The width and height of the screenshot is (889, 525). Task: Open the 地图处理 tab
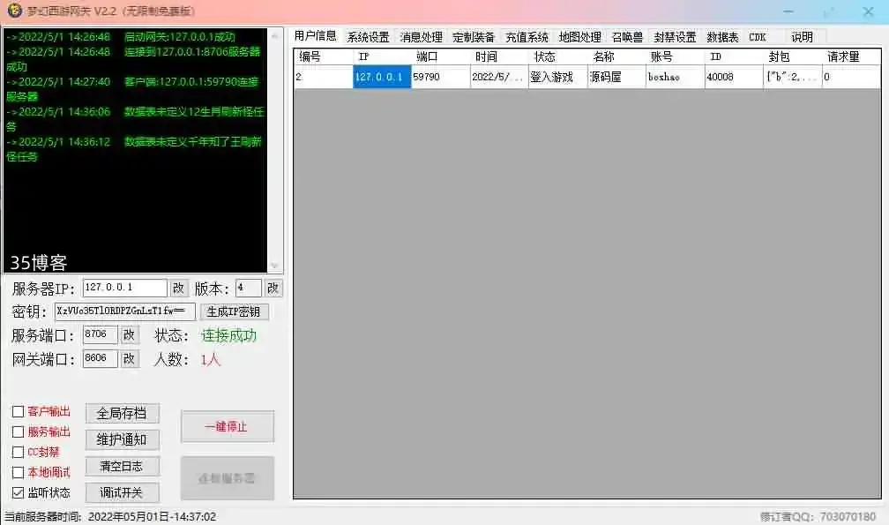tap(579, 37)
